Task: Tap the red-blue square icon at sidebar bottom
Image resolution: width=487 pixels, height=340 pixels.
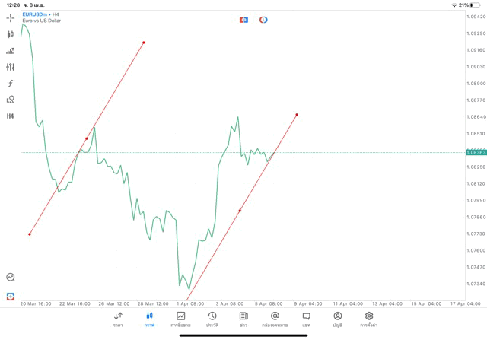Action: tap(10, 297)
